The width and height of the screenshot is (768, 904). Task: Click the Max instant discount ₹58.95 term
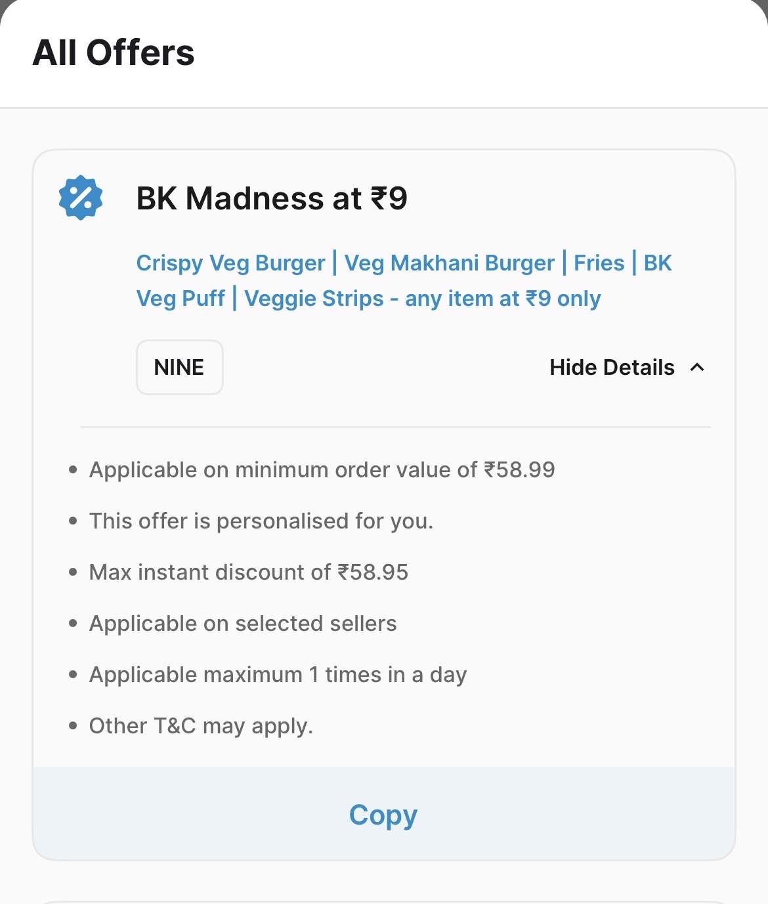point(248,572)
